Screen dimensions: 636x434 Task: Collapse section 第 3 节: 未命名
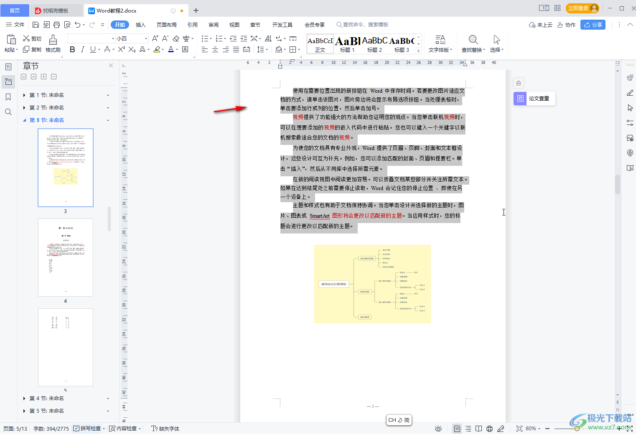click(x=24, y=120)
